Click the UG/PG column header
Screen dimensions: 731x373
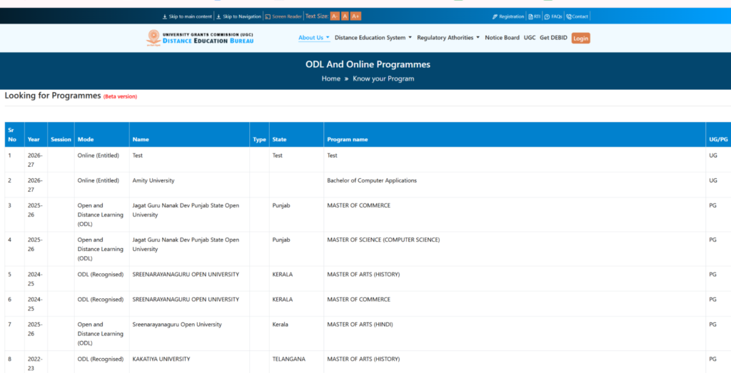pyautogui.click(x=718, y=135)
